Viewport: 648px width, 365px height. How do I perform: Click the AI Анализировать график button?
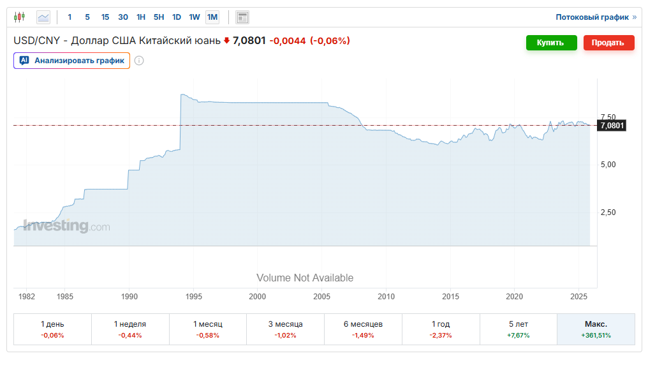tap(72, 61)
